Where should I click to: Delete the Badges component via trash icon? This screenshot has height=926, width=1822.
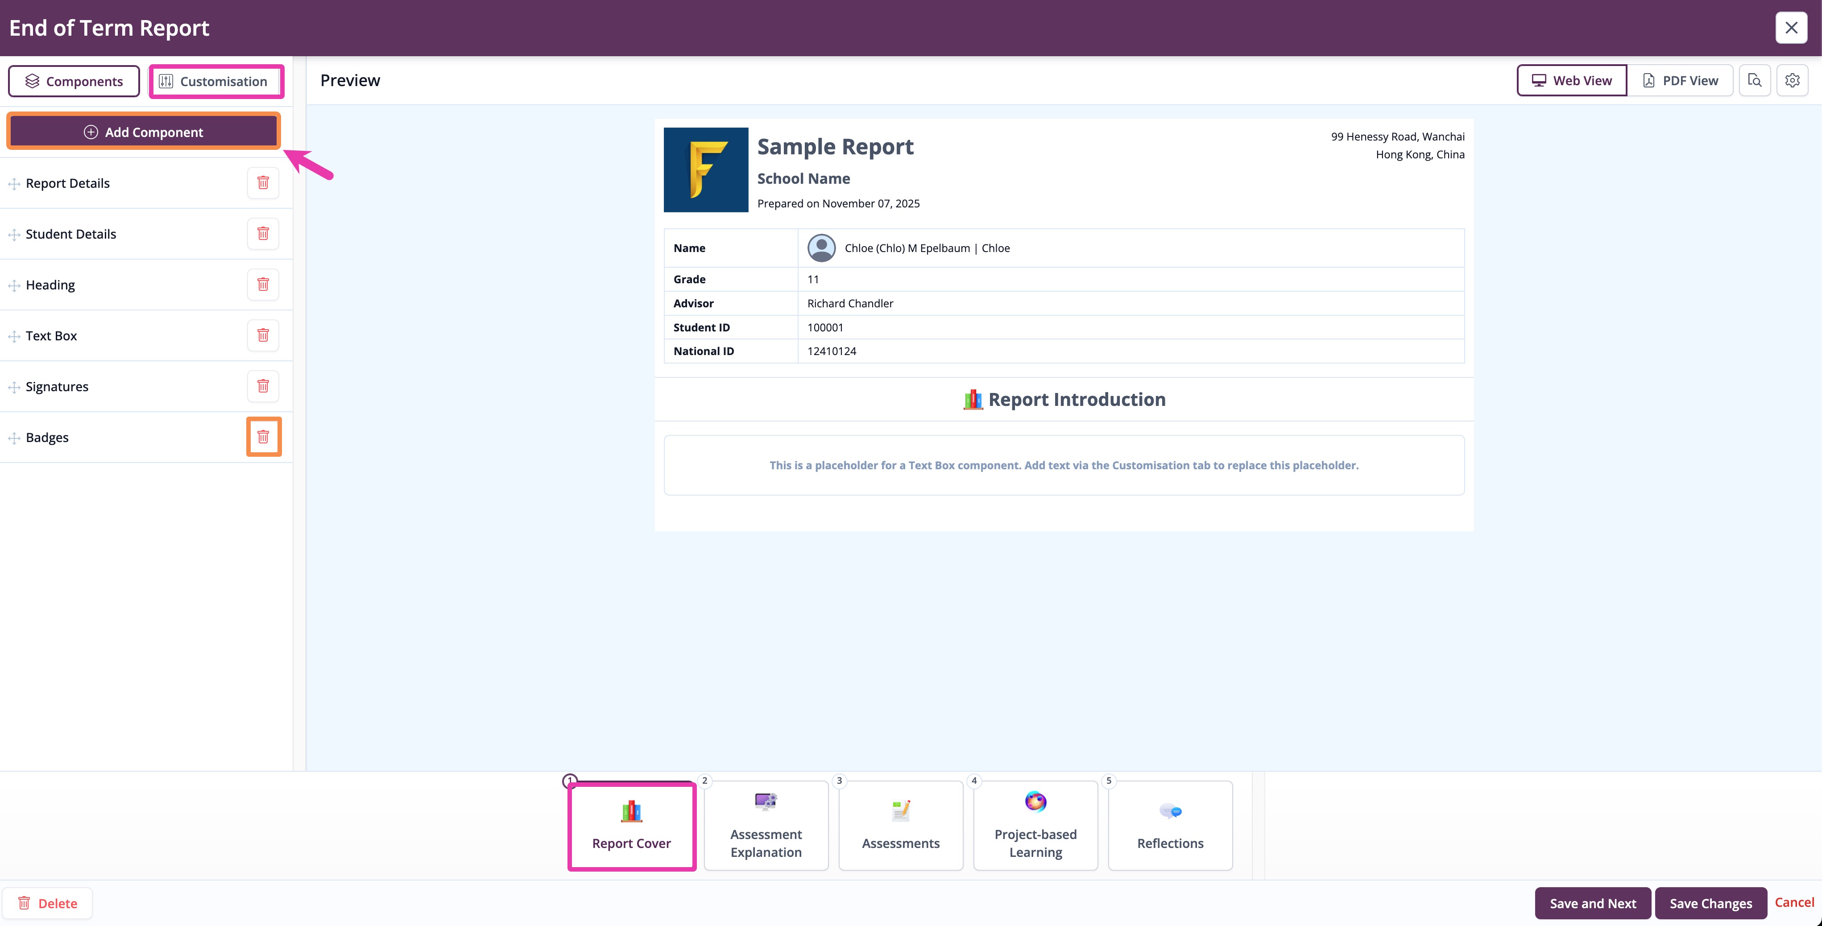tap(262, 437)
